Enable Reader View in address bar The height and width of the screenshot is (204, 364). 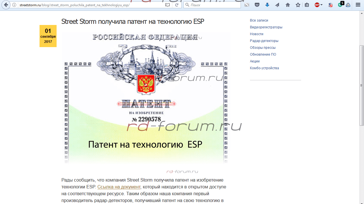pyautogui.click(x=168, y=5)
